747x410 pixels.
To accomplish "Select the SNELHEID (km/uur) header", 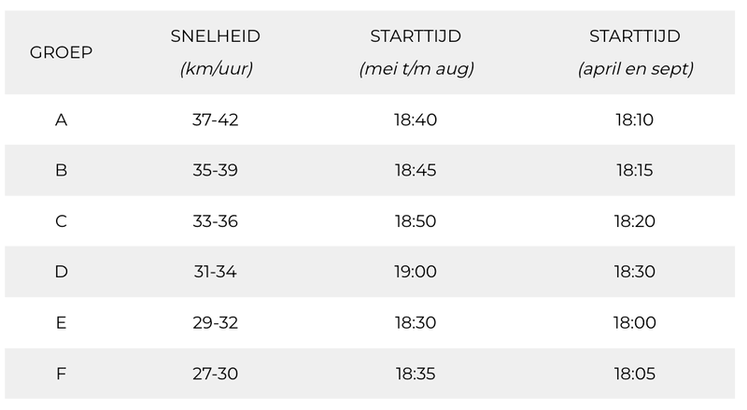I will click(216, 52).
